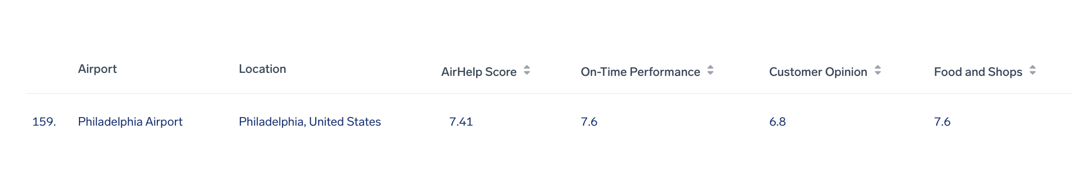Image resolution: width=1092 pixels, height=196 pixels.
Task: Click the up sort arrow beside AirHelp Score
Action: pyautogui.click(x=527, y=67)
